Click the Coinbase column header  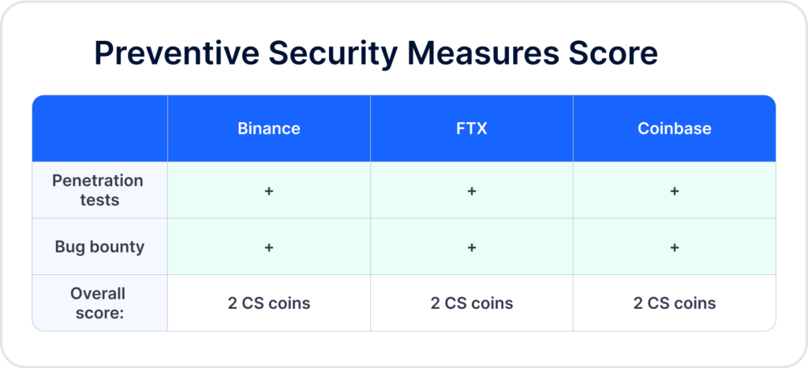[x=674, y=128]
